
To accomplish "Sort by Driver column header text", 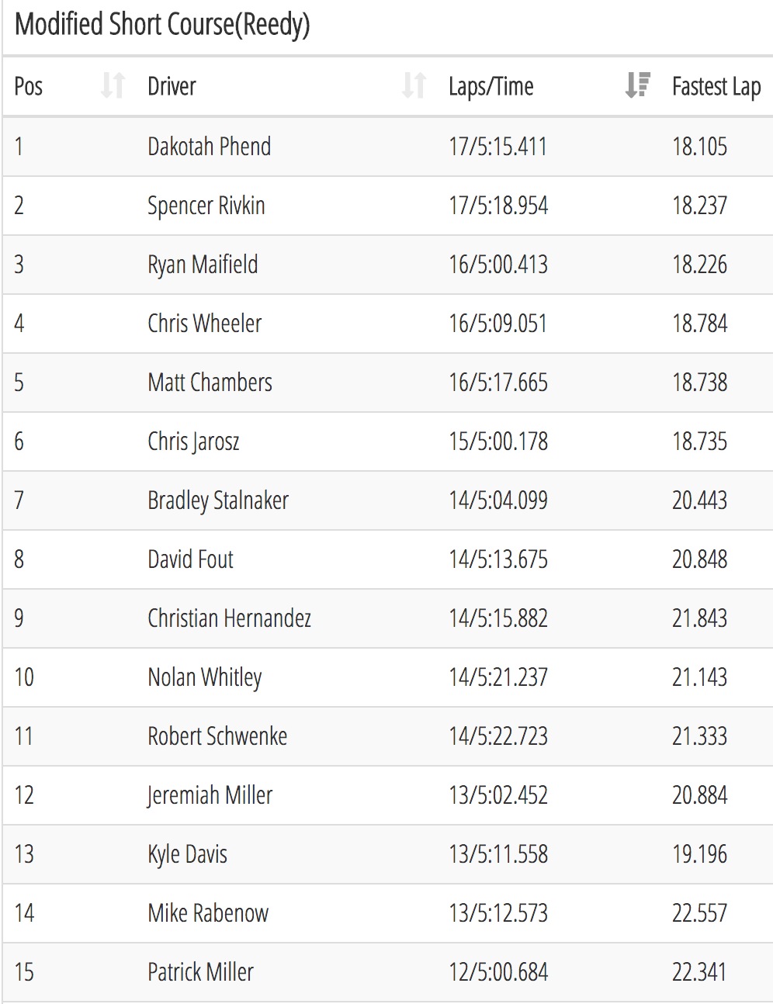I will (x=172, y=86).
